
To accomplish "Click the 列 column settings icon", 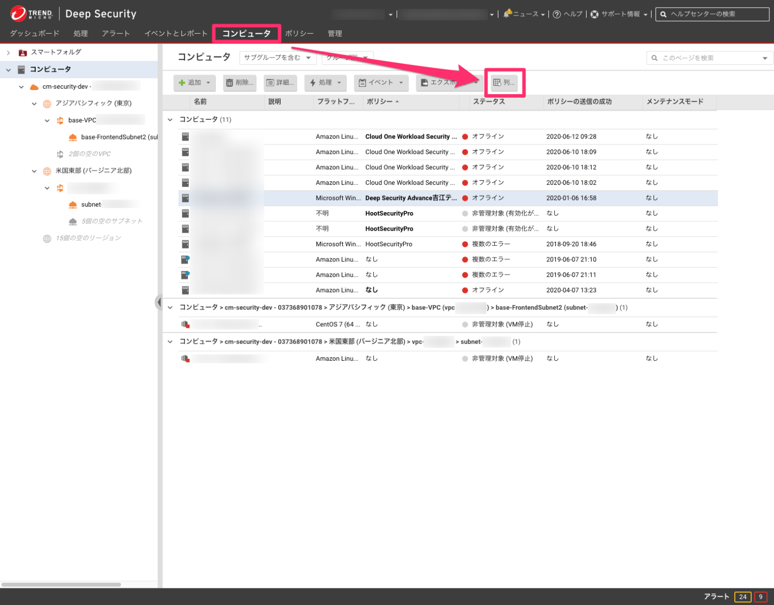I will 496,83.
